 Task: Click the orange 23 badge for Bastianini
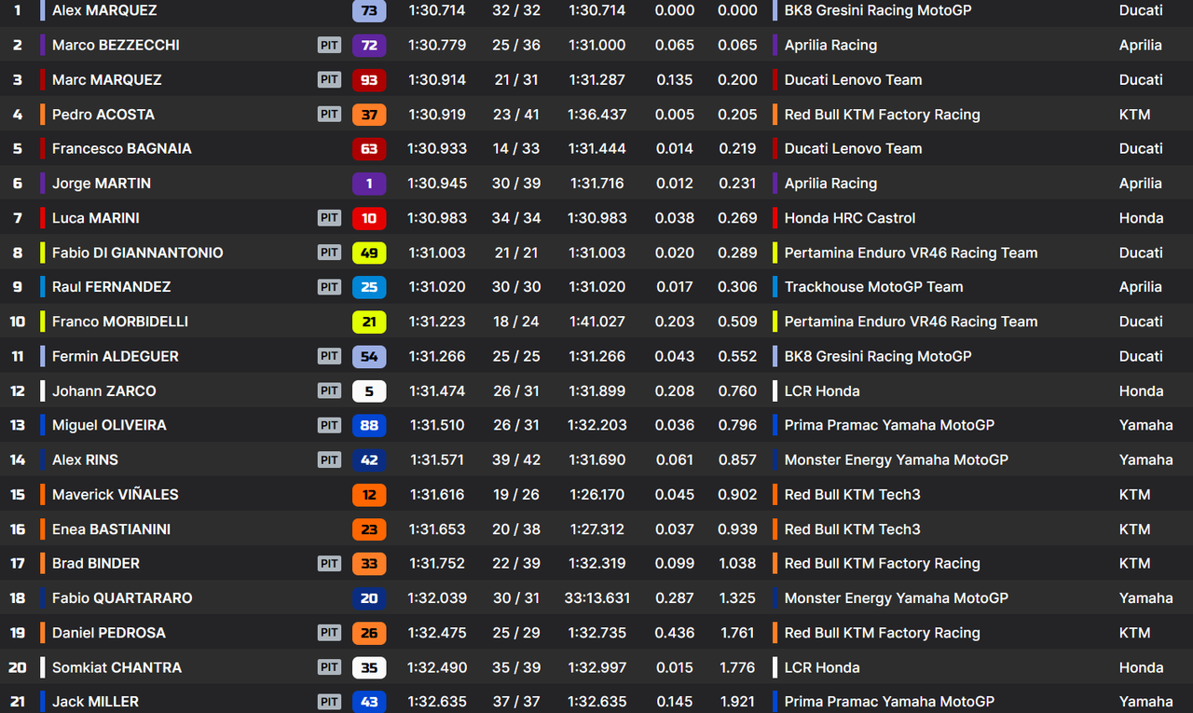click(x=369, y=529)
